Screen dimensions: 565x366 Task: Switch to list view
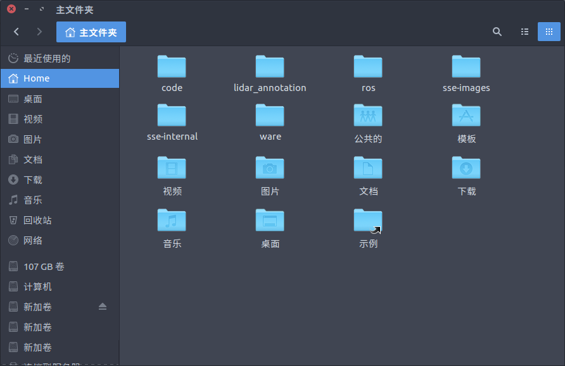[x=524, y=31]
